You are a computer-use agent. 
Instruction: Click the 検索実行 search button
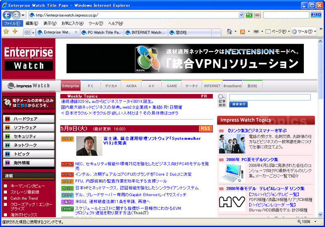[x=238, y=105]
